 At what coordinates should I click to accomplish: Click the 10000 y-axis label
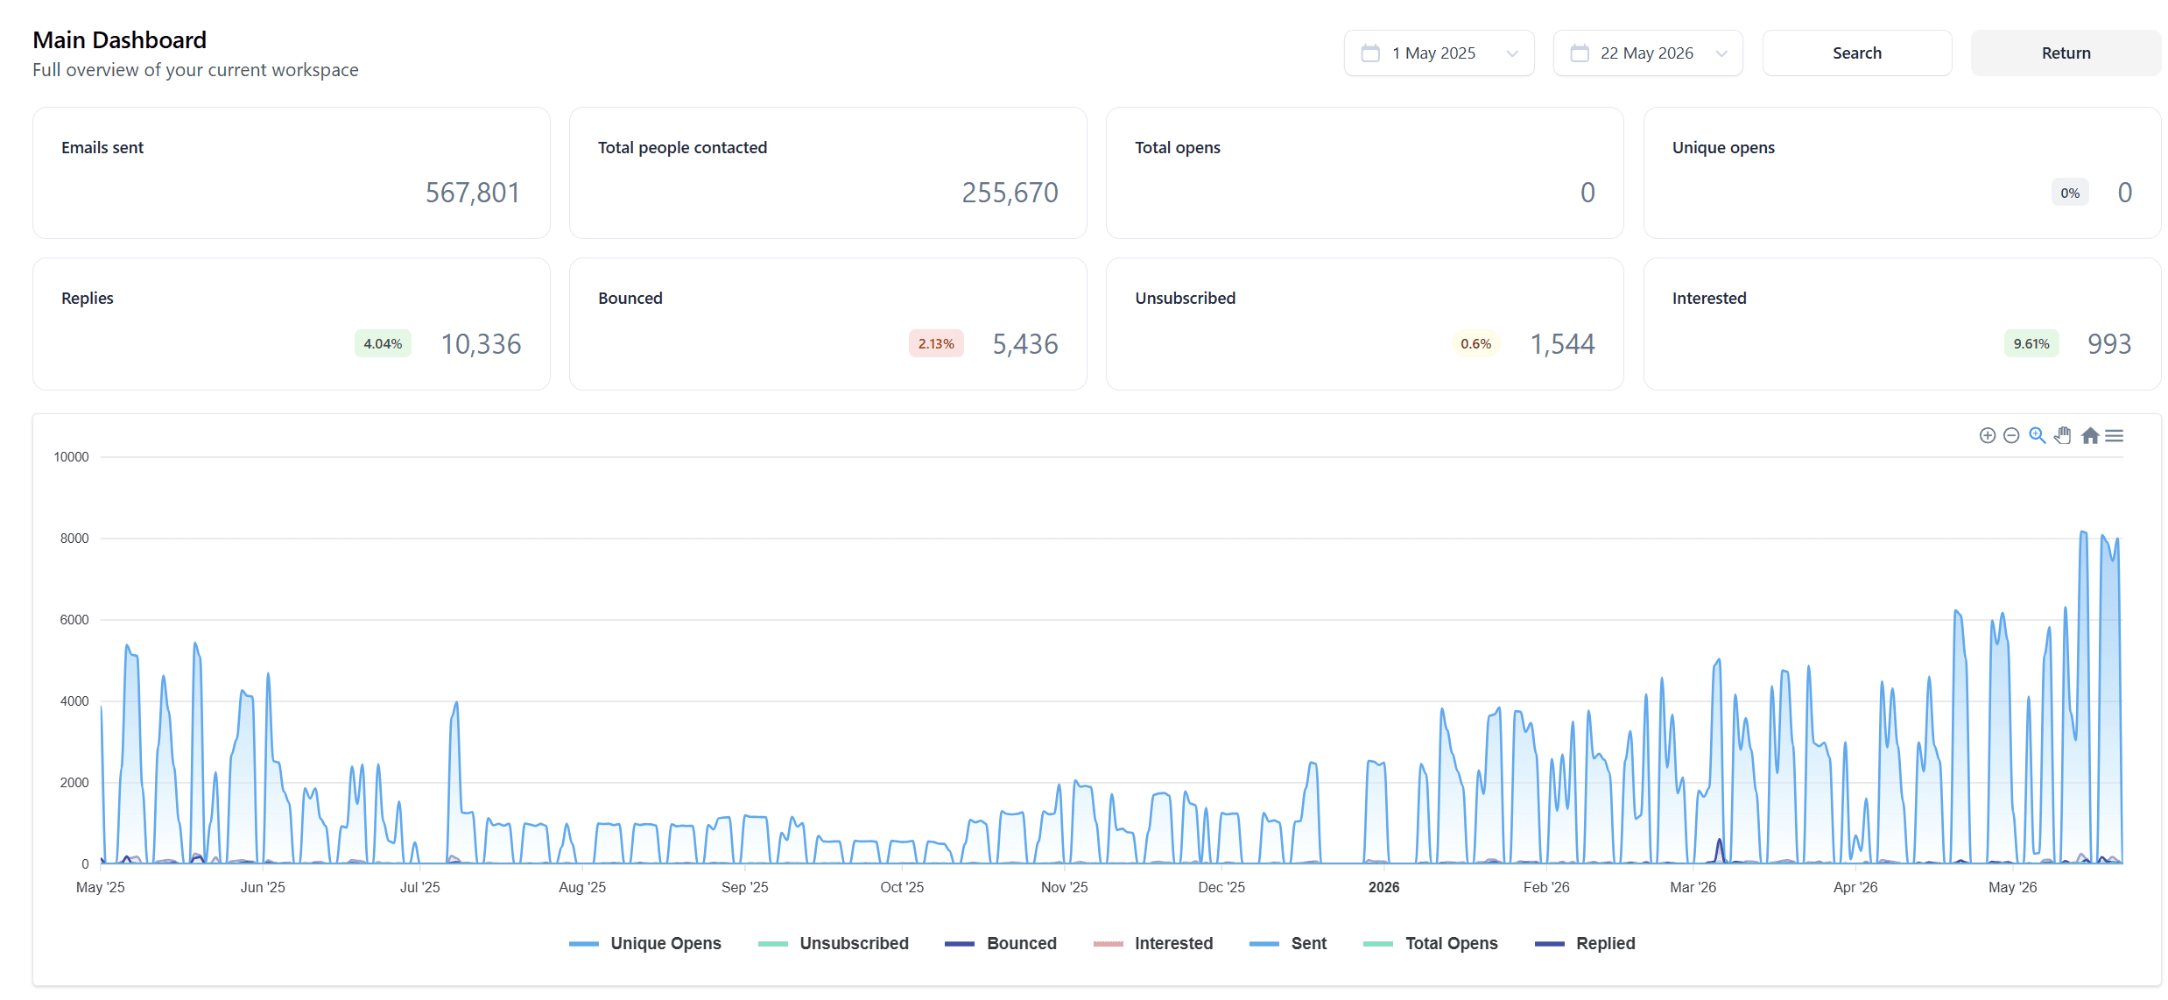click(71, 457)
